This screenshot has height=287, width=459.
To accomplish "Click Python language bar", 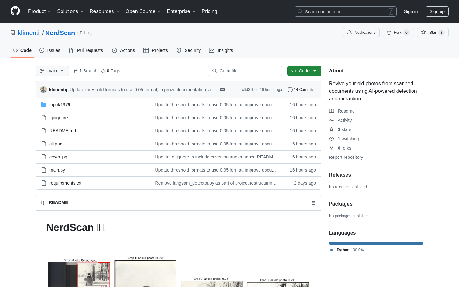I will [376, 243].
